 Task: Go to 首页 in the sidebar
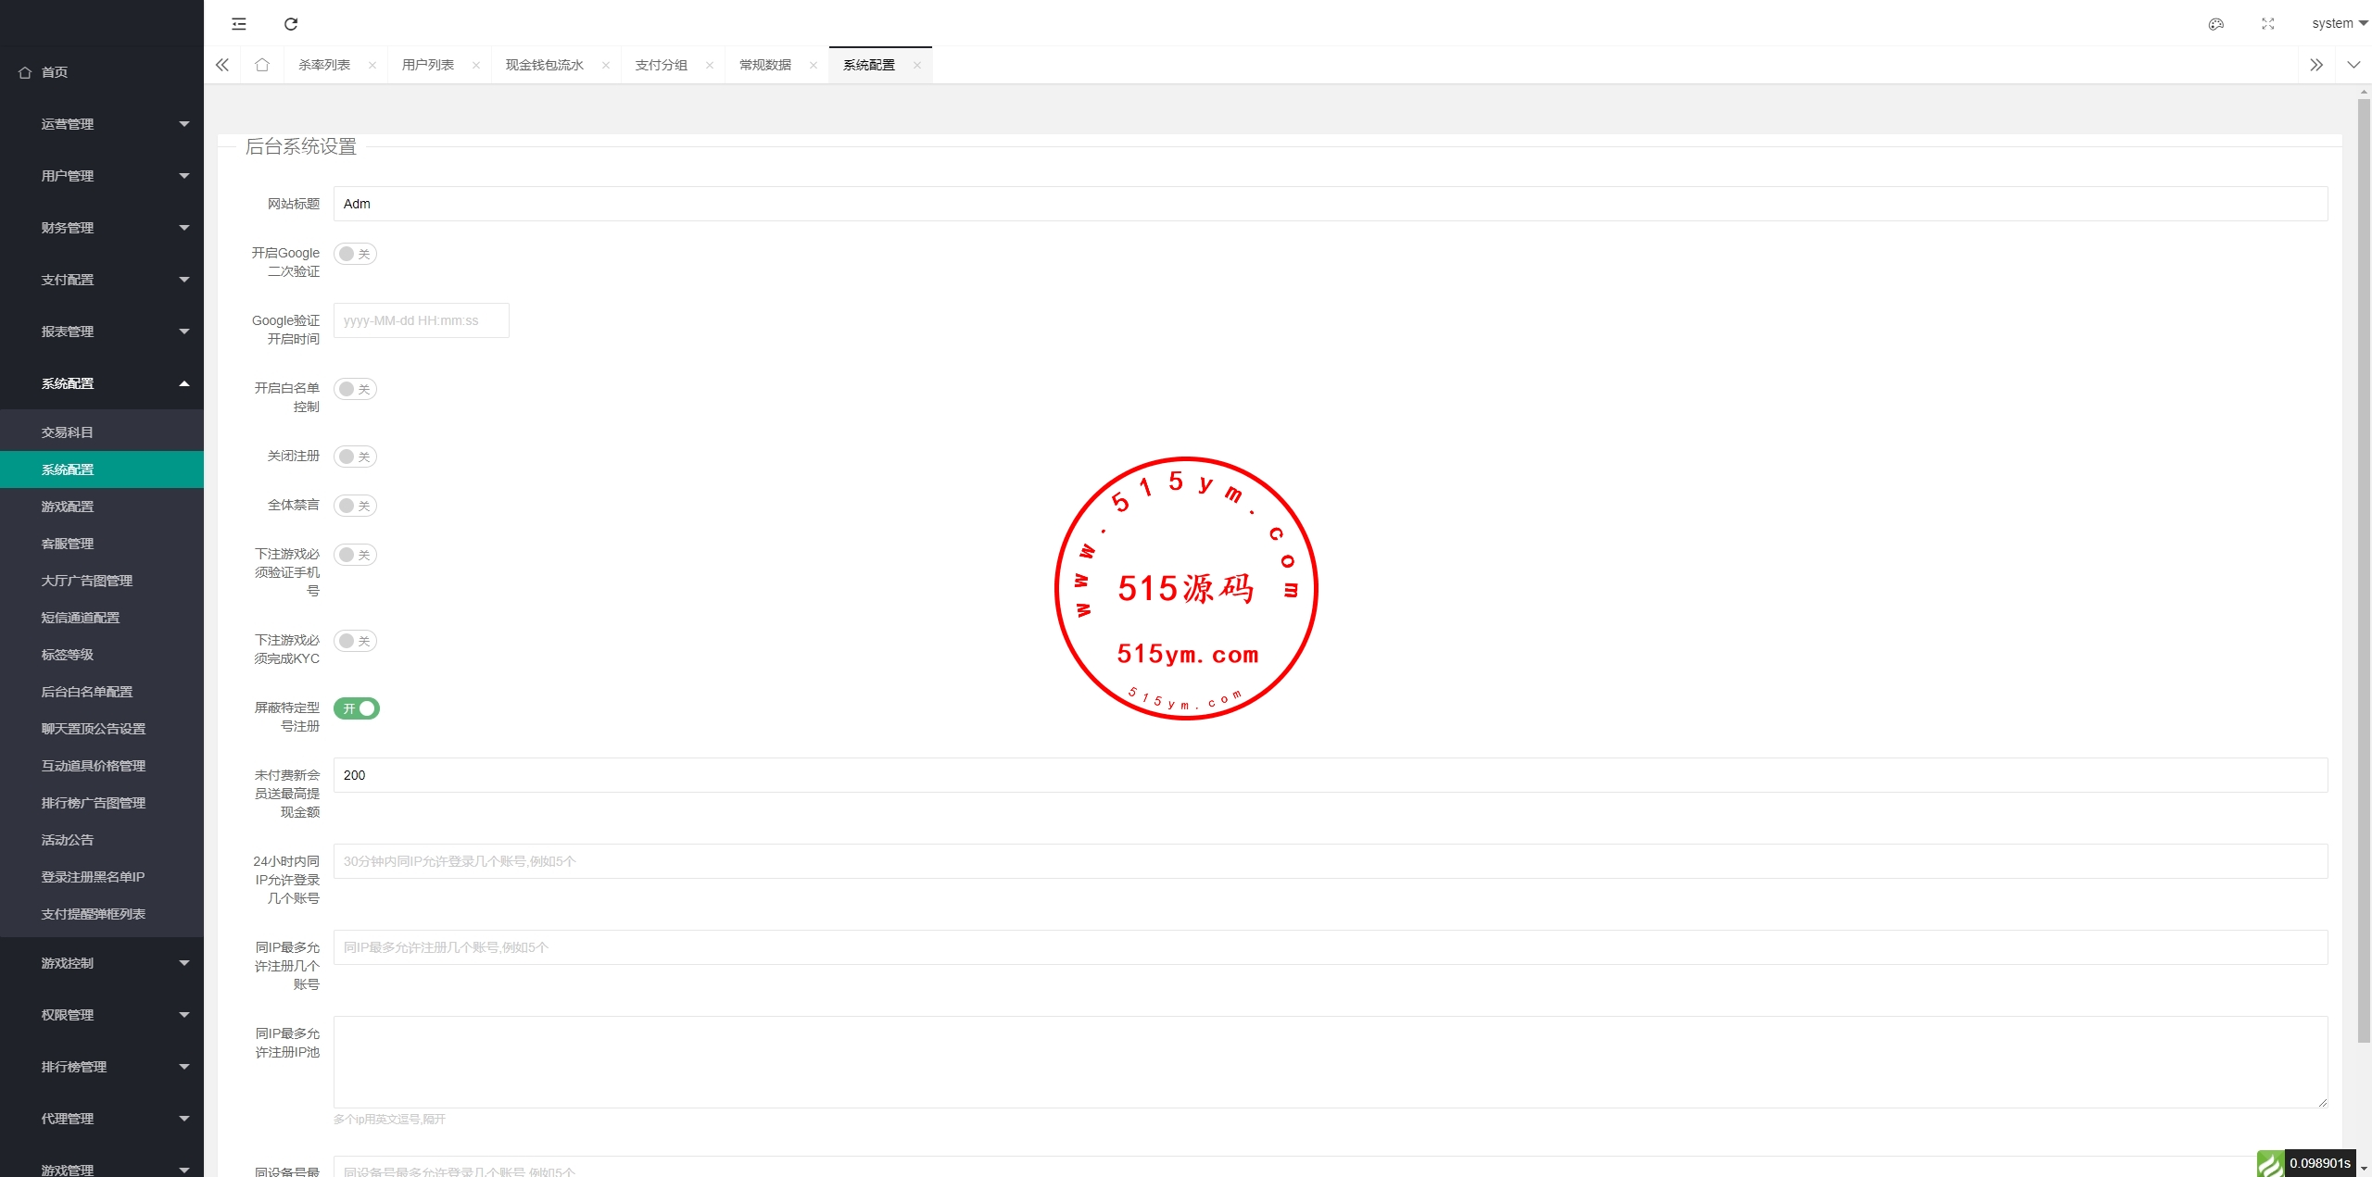click(54, 72)
